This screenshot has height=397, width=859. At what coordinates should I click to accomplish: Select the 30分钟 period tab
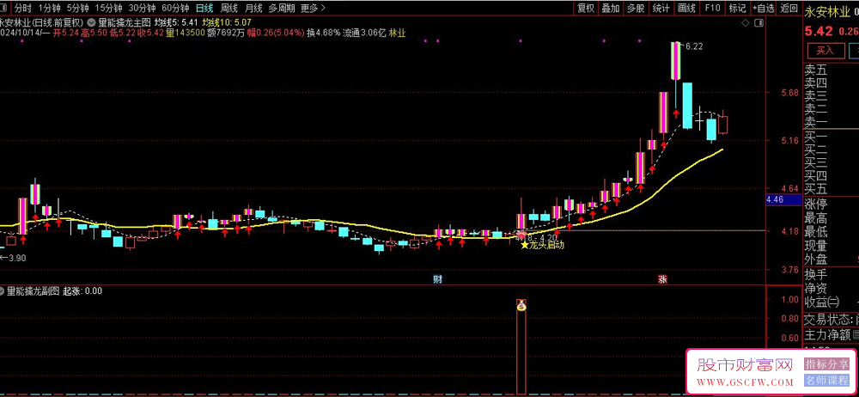tap(142, 9)
